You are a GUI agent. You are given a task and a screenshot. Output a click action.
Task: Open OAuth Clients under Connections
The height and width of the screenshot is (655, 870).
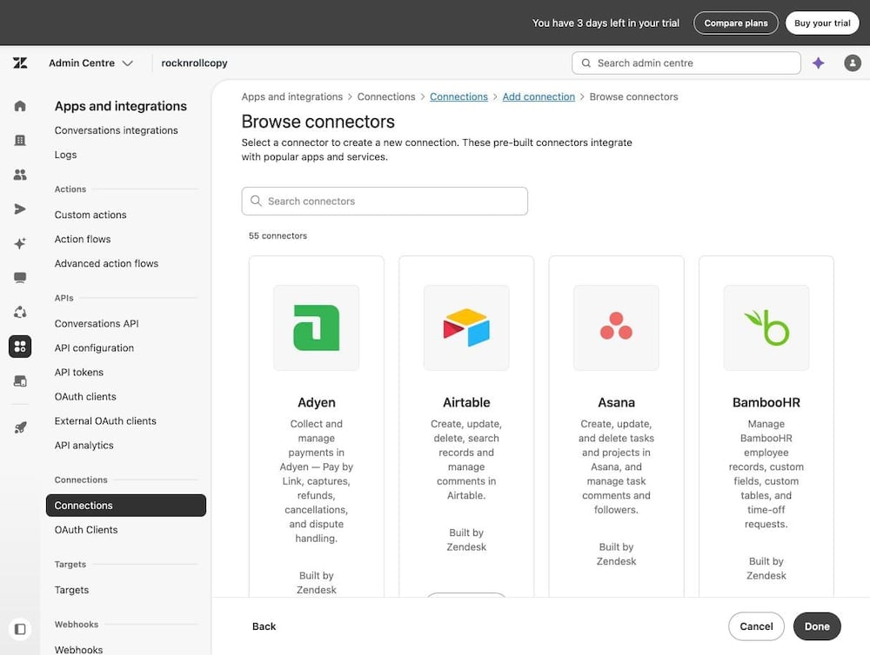[86, 530]
